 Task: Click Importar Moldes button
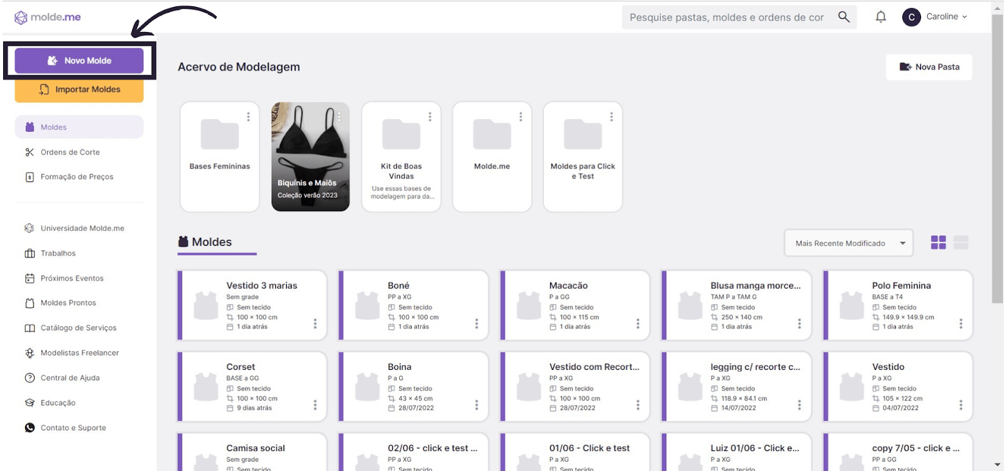(x=79, y=89)
